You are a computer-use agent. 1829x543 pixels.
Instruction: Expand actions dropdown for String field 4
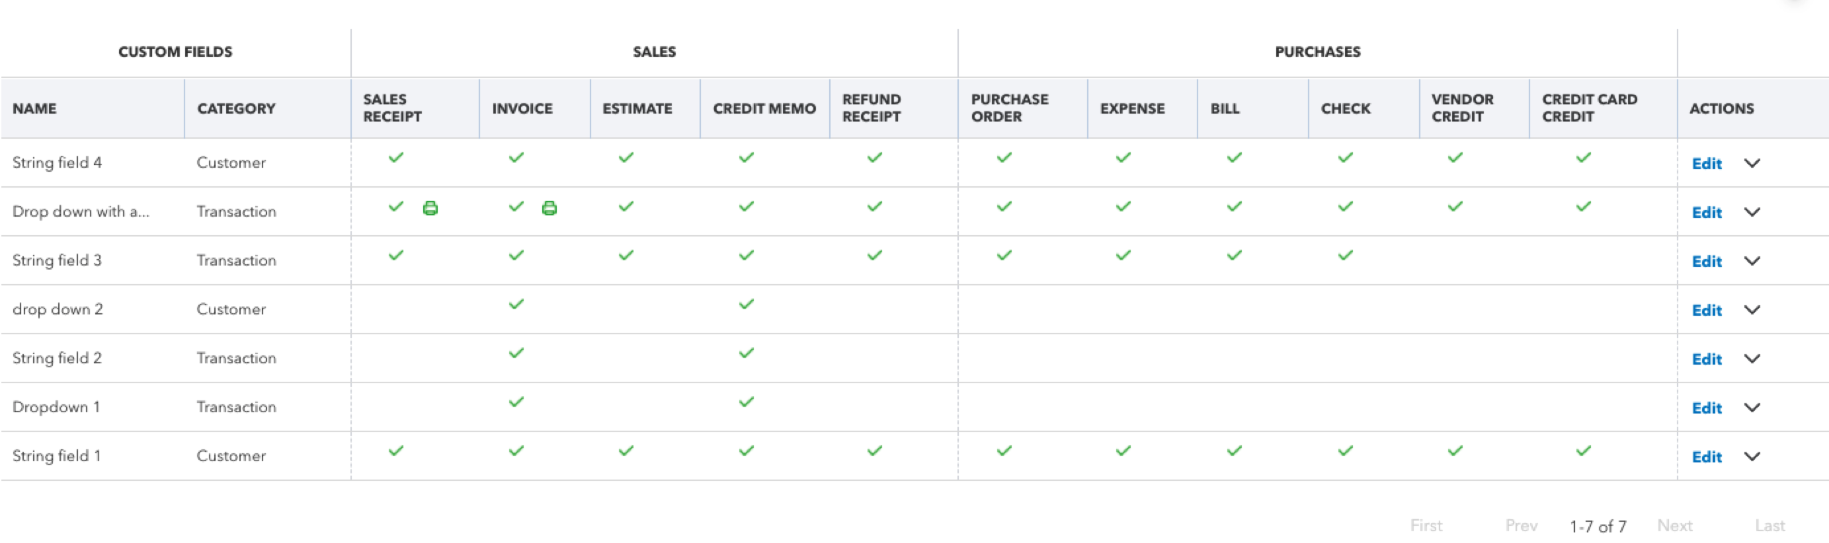click(1752, 163)
